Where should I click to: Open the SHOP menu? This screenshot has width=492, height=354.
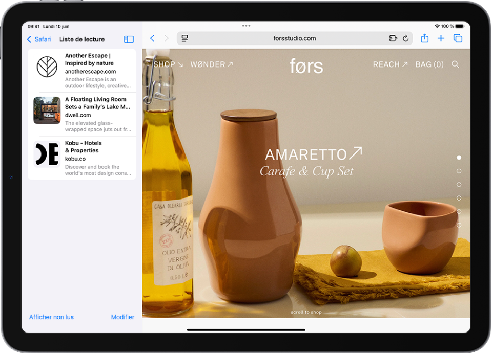tap(168, 64)
